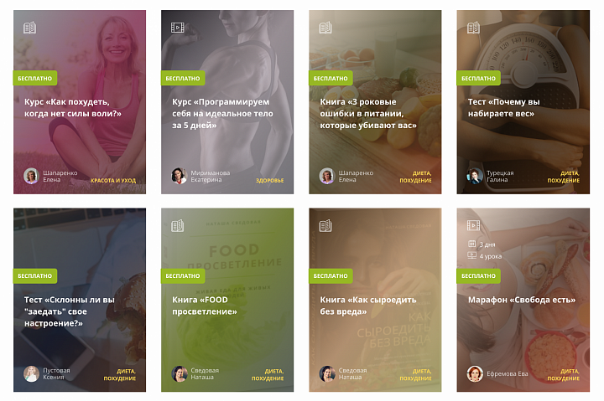Click book icon on «Почему вы набираете вес» card

tap(473, 28)
